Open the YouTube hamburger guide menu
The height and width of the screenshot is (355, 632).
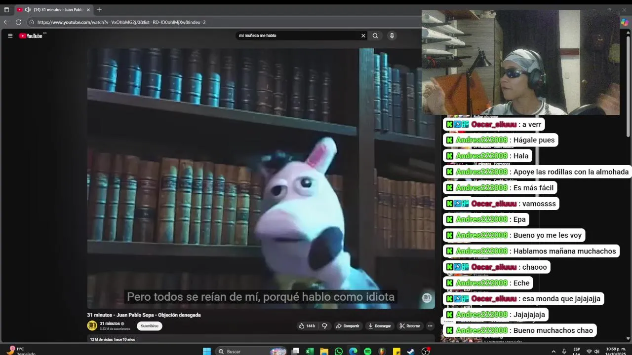(10, 35)
